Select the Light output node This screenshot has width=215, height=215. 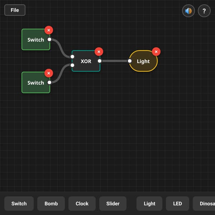143,61
